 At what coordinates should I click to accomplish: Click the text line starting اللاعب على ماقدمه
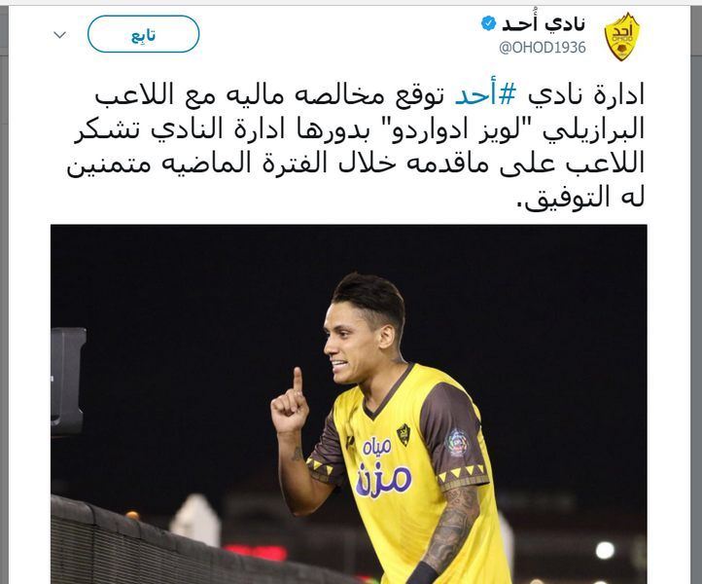pos(356,164)
